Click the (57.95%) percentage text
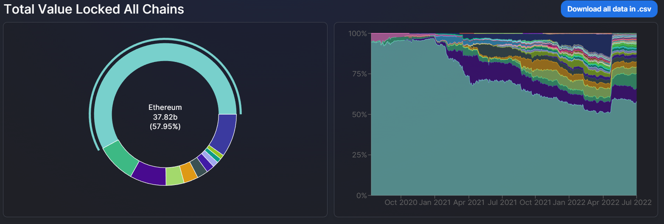Screen dimensions: 664x224 pos(165,126)
